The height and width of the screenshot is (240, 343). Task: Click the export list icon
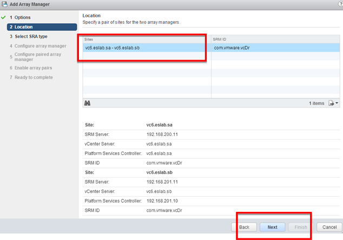(x=331, y=103)
